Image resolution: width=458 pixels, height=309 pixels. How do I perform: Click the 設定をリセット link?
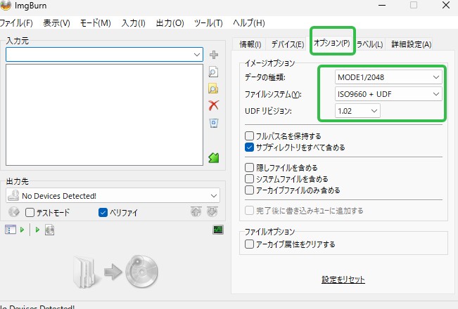[343, 280]
